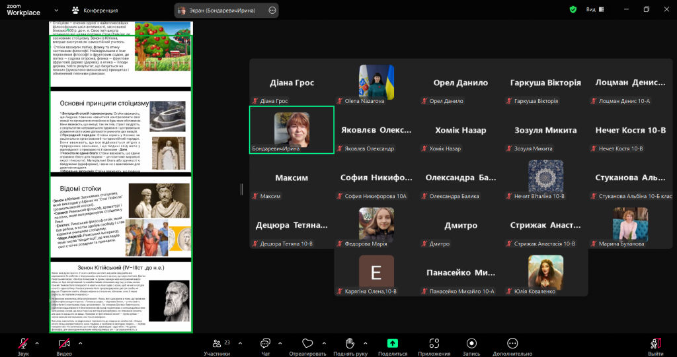Select Olena Nazarova's video thumbnail
The image size is (677, 357).
pyautogui.click(x=376, y=82)
